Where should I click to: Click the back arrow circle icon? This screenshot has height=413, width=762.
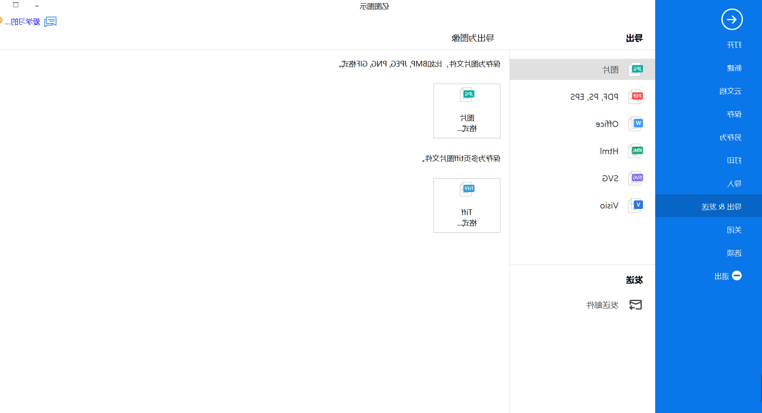[x=732, y=19]
